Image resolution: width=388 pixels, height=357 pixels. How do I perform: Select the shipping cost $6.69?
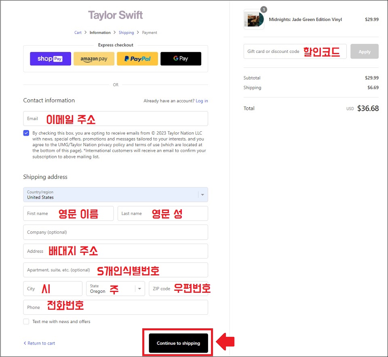coord(373,88)
